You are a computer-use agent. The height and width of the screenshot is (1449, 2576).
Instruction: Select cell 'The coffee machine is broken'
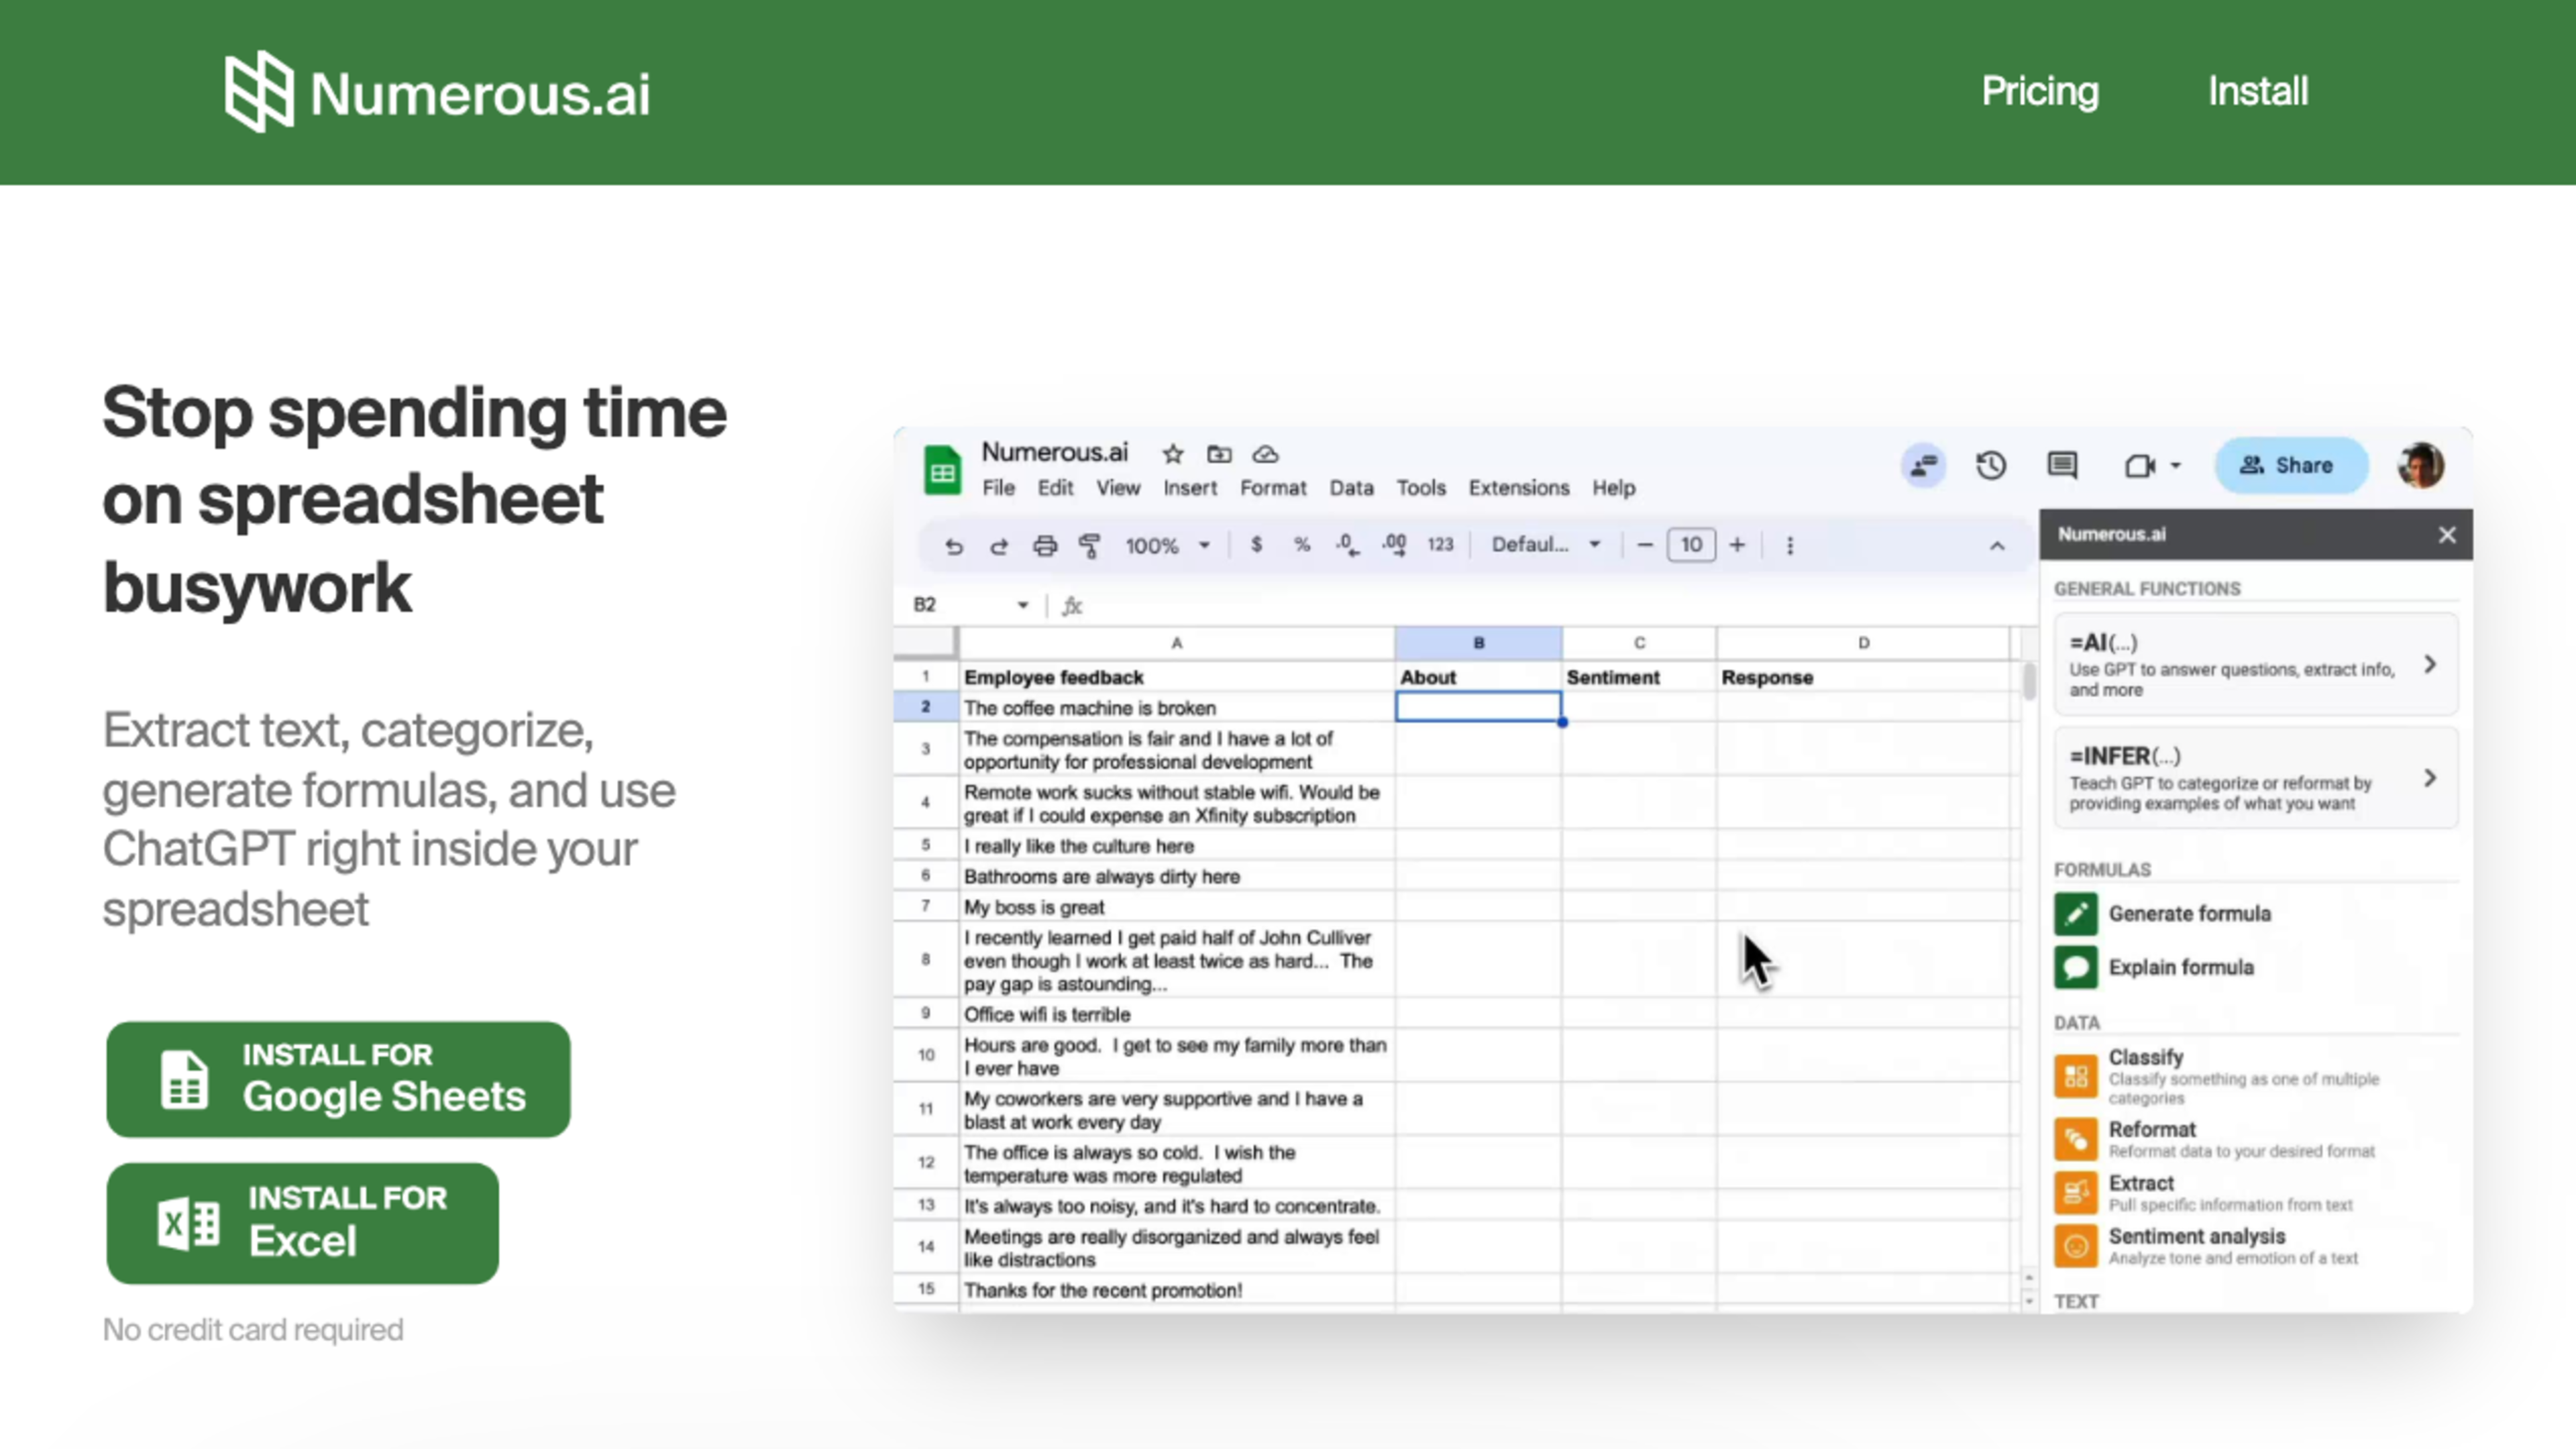1177,708
